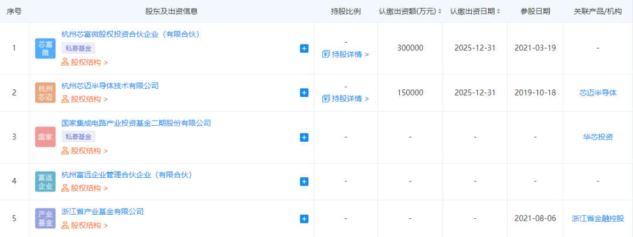Open related institution 浙江省金融控股 link
633x237 pixels.
[x=598, y=218]
